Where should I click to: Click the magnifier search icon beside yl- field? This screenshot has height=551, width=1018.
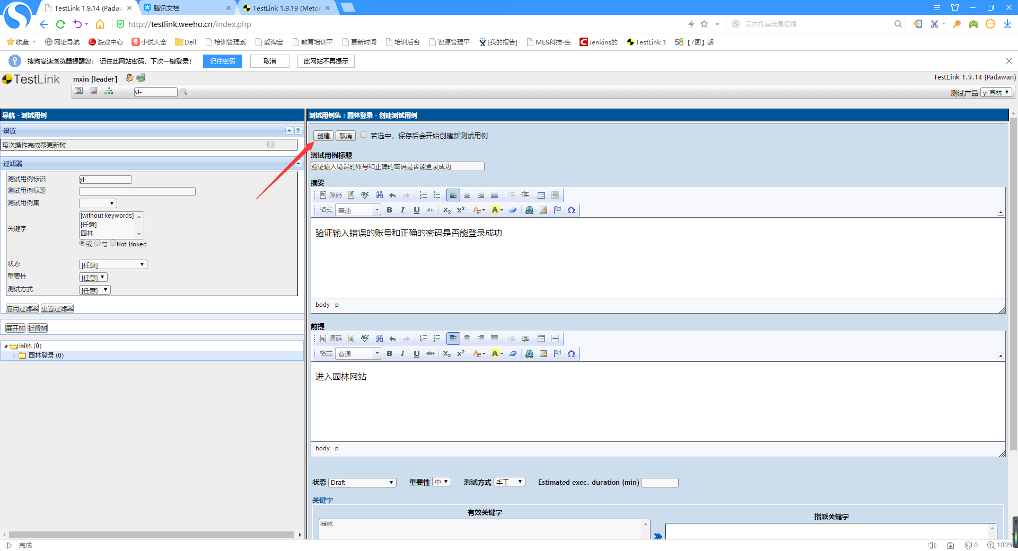tap(184, 92)
